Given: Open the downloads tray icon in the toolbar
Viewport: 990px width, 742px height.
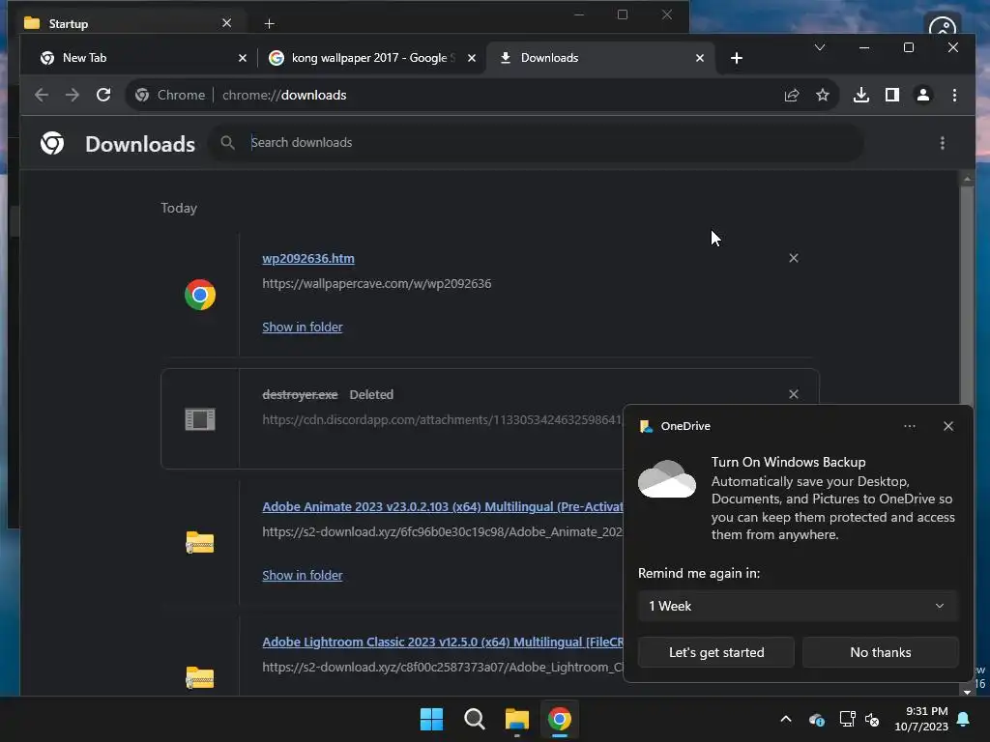Looking at the screenshot, I should coord(861,95).
